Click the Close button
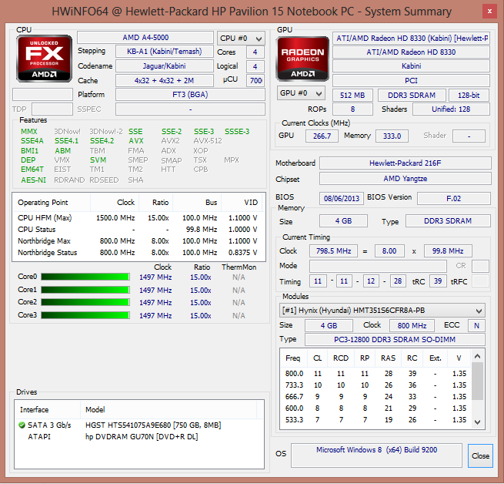This screenshot has height=484, width=504. click(x=480, y=455)
